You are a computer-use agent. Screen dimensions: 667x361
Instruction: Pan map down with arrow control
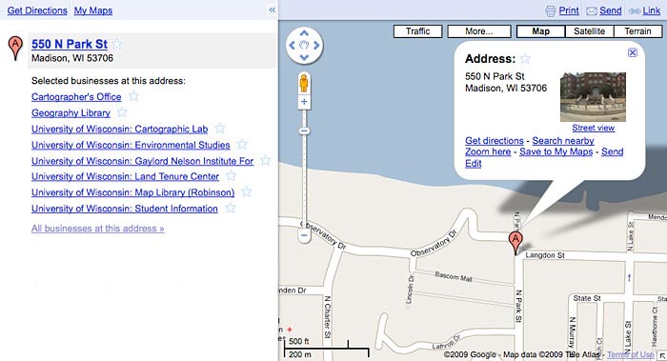click(304, 57)
